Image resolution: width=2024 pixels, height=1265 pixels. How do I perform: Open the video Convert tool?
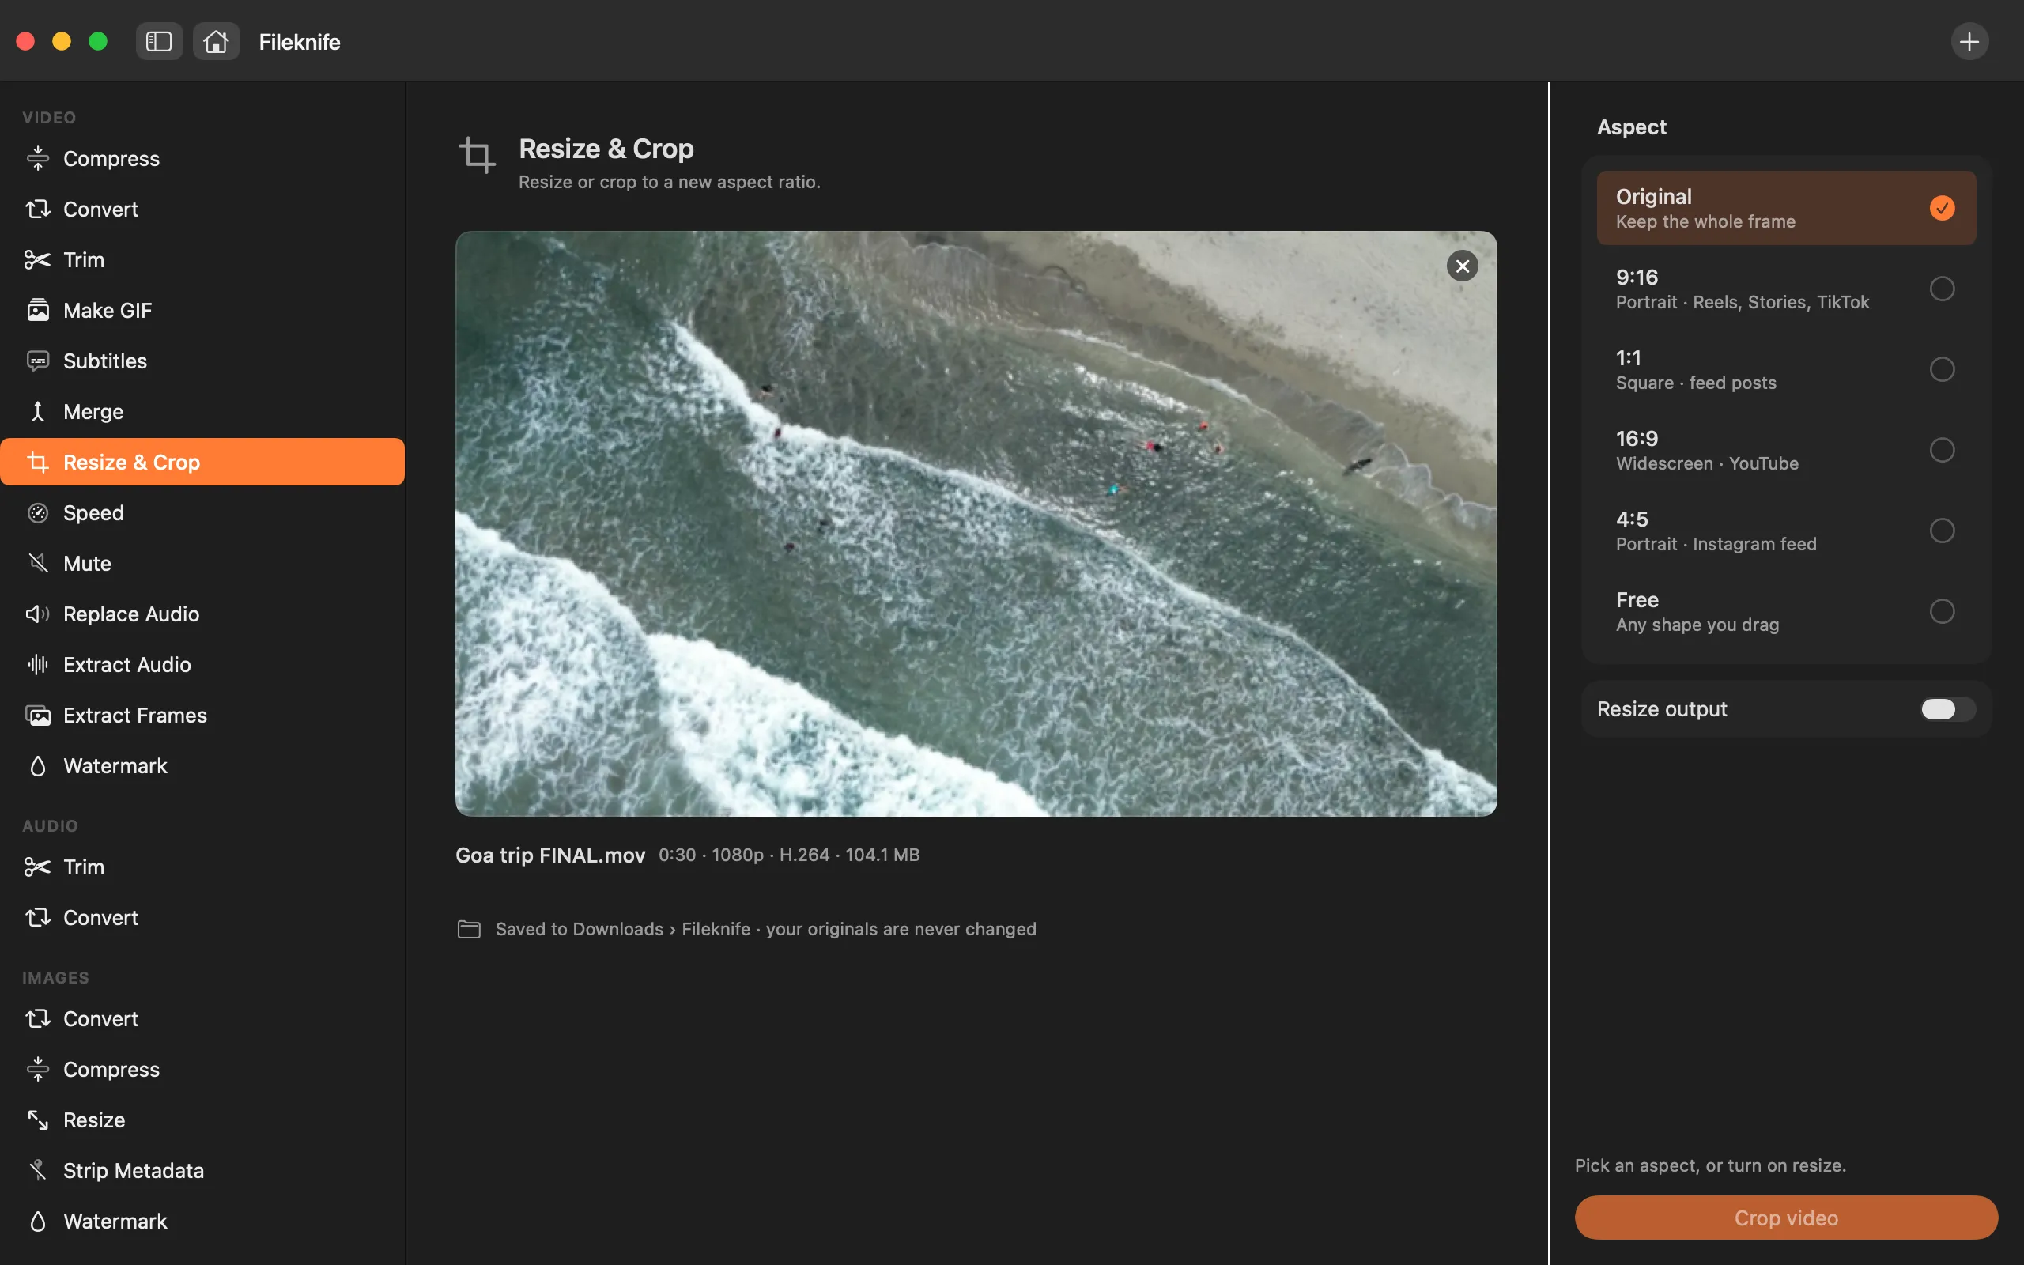pos(202,210)
